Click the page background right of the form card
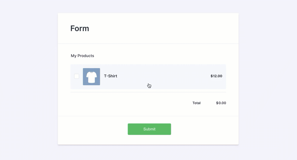The height and width of the screenshot is (160, 297). click(267, 80)
